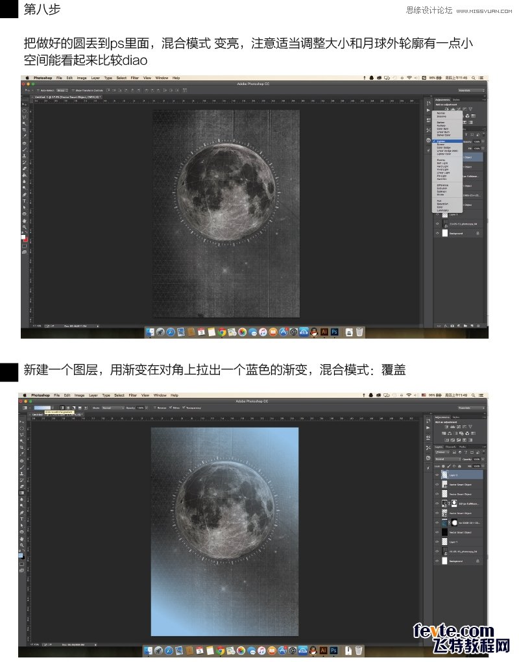Image resolution: width=519 pixels, height=662 pixels.
Task: Open Illustrator from the lower screenshot's dock
Action: pyautogui.click(x=323, y=650)
